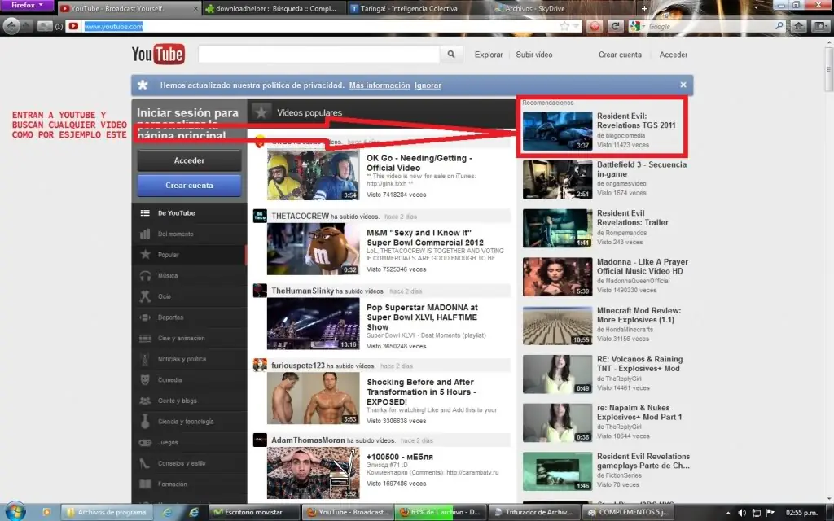The width and height of the screenshot is (834, 521).
Task: Click the Google search box
Action: pyautogui.click(x=710, y=26)
